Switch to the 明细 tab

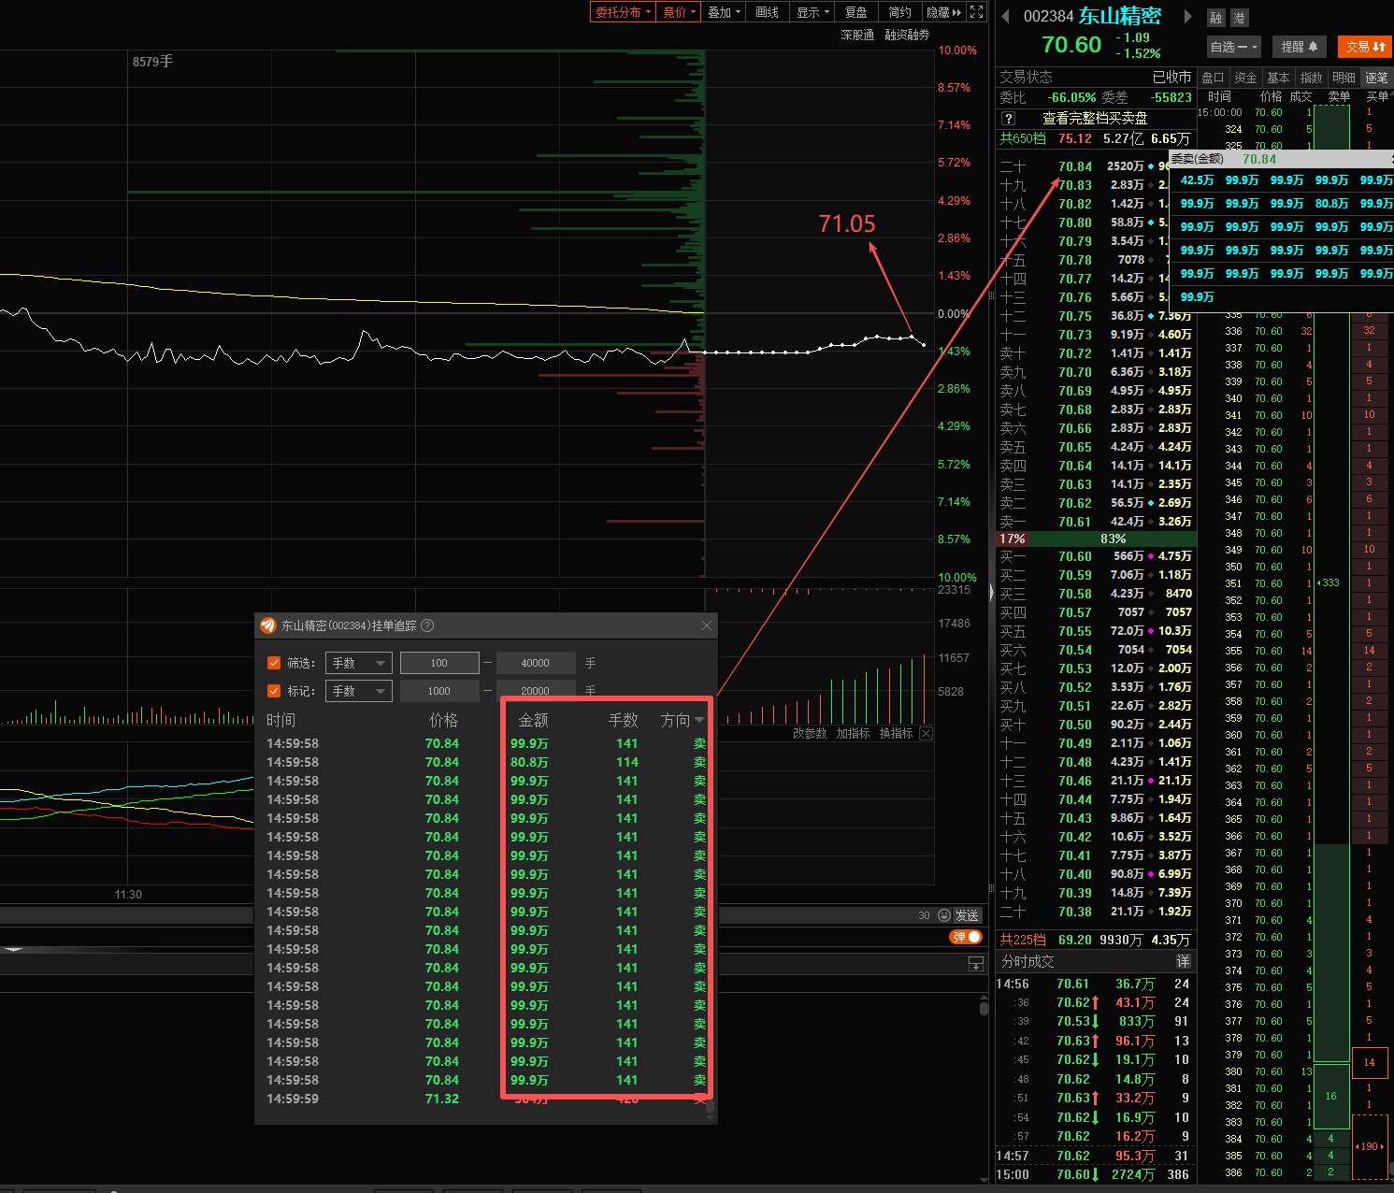click(1344, 78)
